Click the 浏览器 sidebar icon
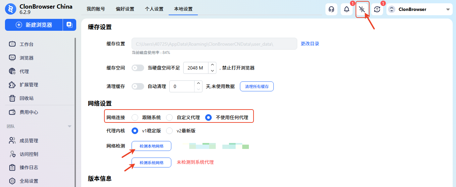This screenshot has height=187, width=456. 12,58
